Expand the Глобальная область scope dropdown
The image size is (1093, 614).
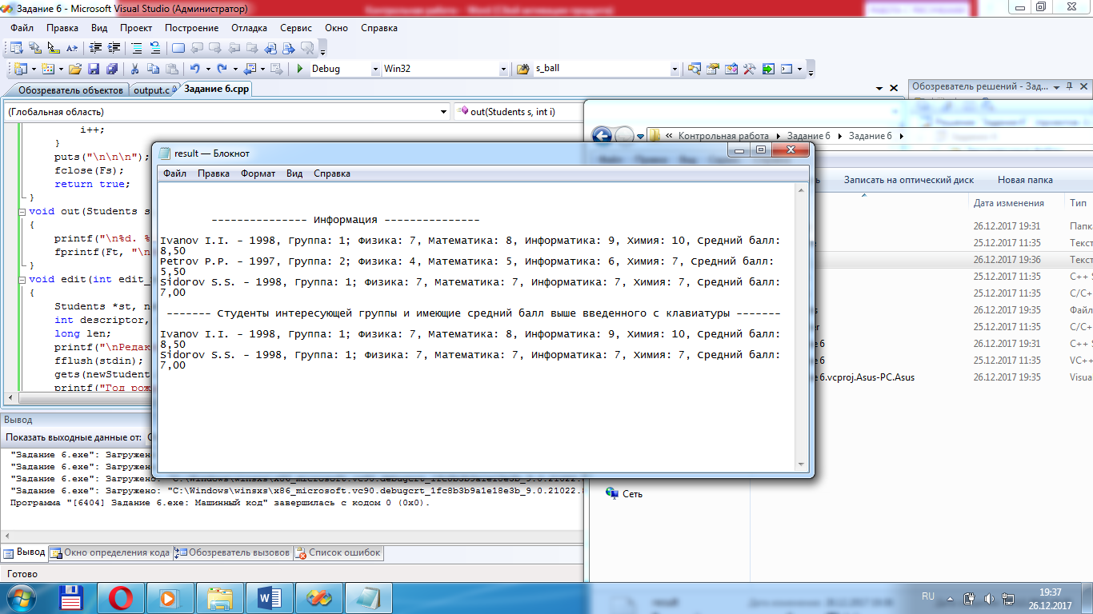(444, 112)
